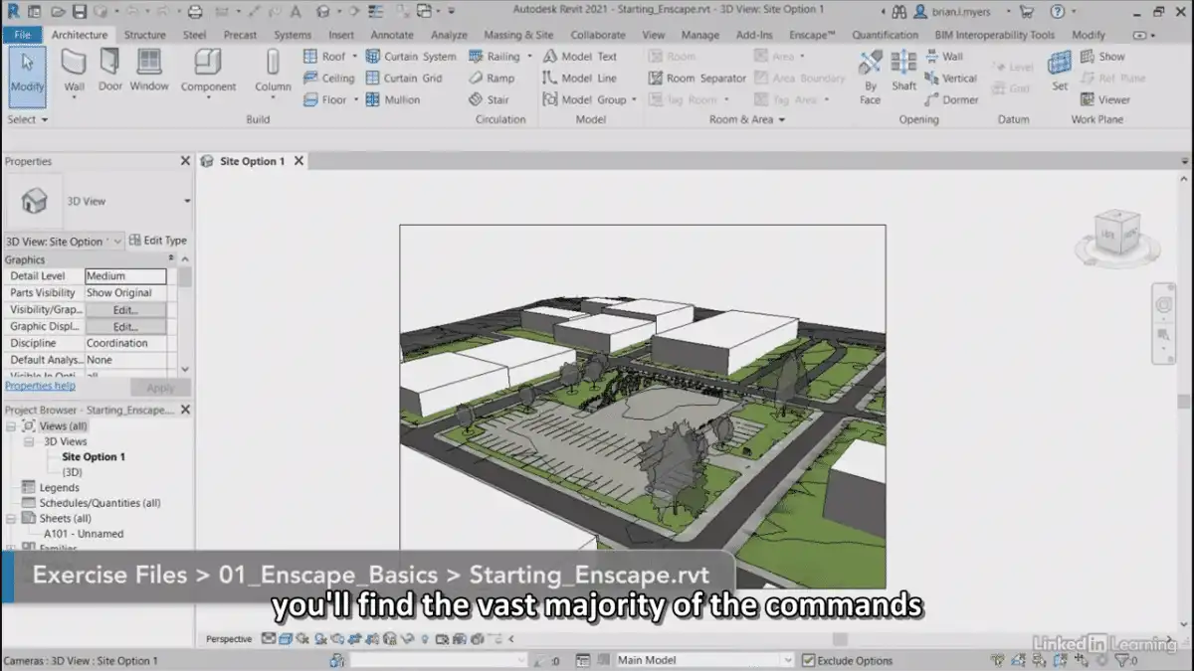Expand the Model Group dropdown
1194x671 pixels.
click(634, 100)
